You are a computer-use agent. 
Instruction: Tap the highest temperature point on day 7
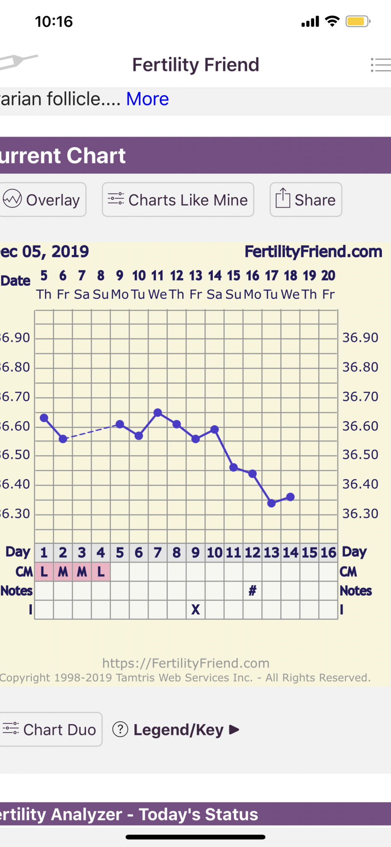tap(157, 412)
